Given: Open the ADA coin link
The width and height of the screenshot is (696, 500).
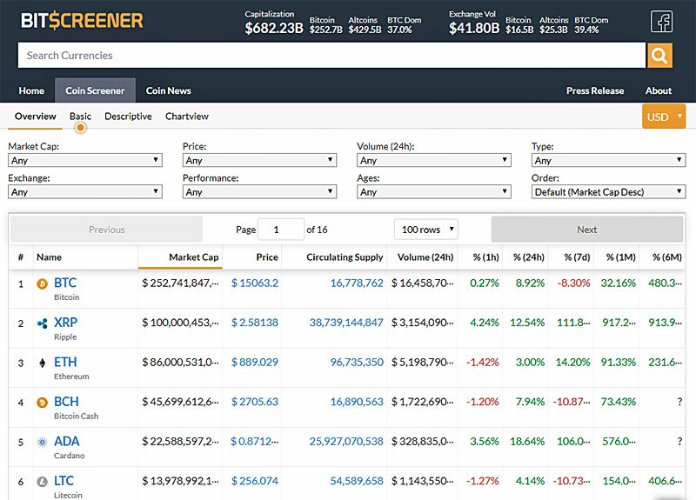Looking at the screenshot, I should [67, 442].
